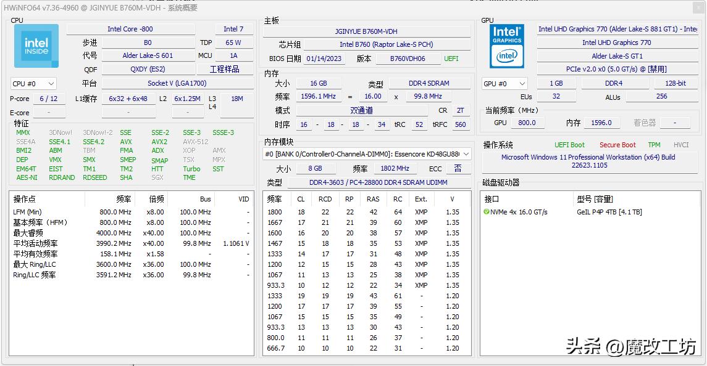The width and height of the screenshot is (707, 366).
Task: Click the green UEFI Boot status indicator
Action: tap(569, 144)
